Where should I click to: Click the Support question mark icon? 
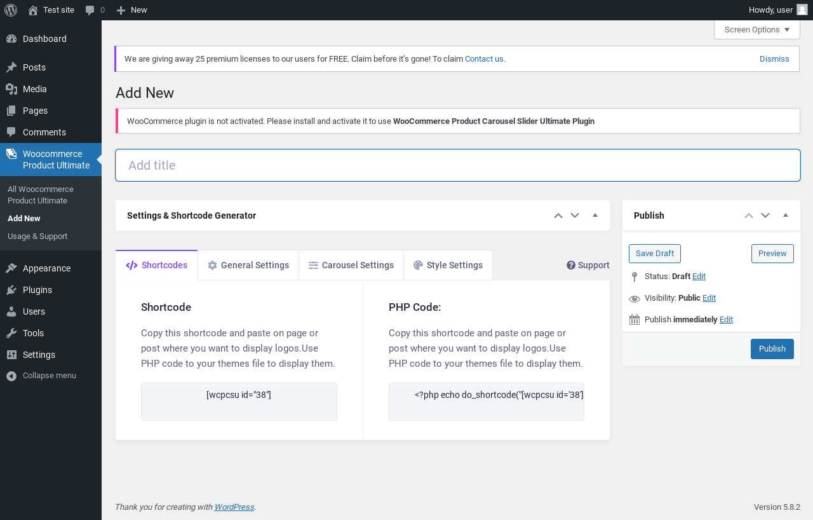tap(571, 265)
